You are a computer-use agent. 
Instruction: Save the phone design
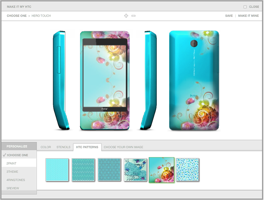[x=229, y=16]
